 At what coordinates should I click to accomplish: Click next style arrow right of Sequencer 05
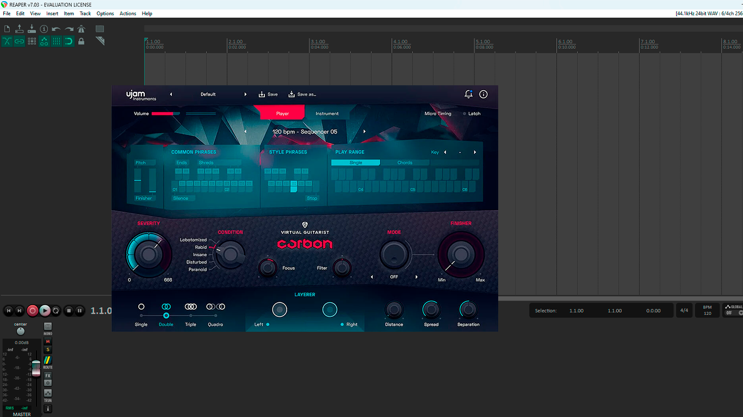tap(364, 131)
